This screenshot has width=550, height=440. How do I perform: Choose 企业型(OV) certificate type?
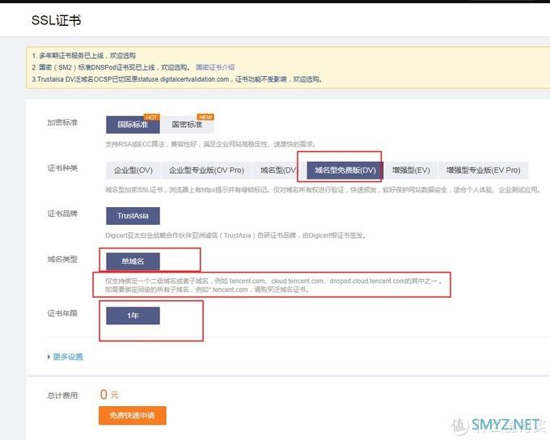[x=133, y=171]
